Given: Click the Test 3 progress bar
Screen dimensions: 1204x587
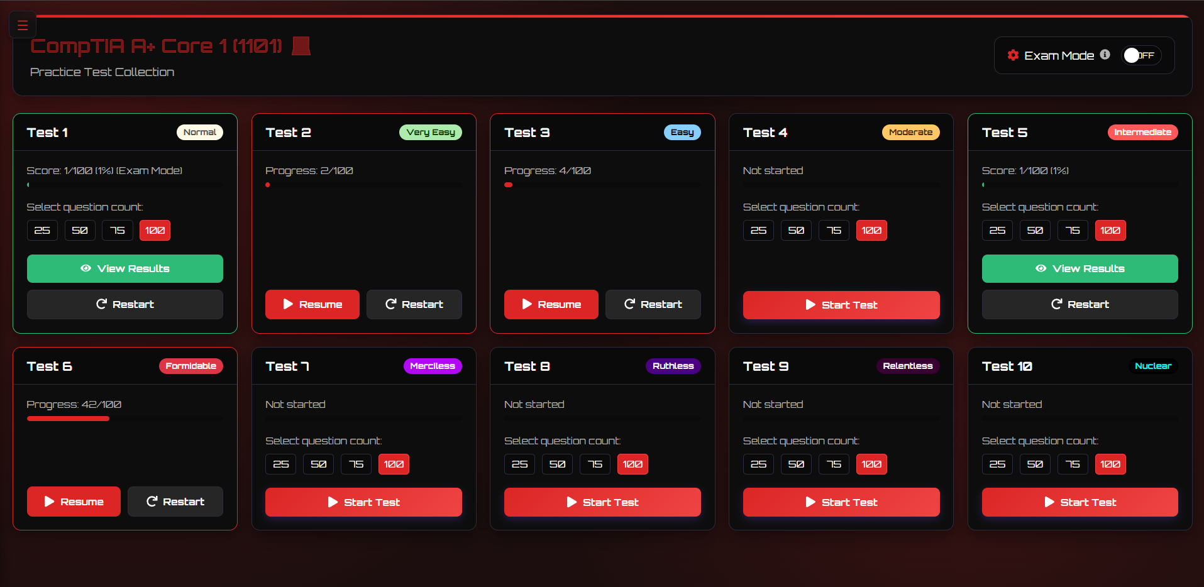Looking at the screenshot, I should pyautogui.click(x=602, y=185).
